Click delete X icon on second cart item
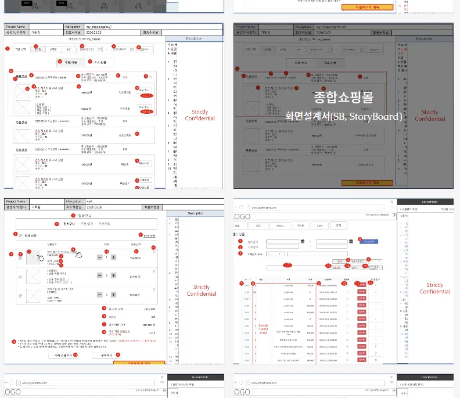 coord(154,271)
